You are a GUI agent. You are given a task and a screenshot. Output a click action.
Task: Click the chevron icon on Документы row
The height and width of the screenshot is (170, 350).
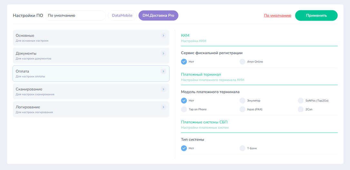point(163,54)
